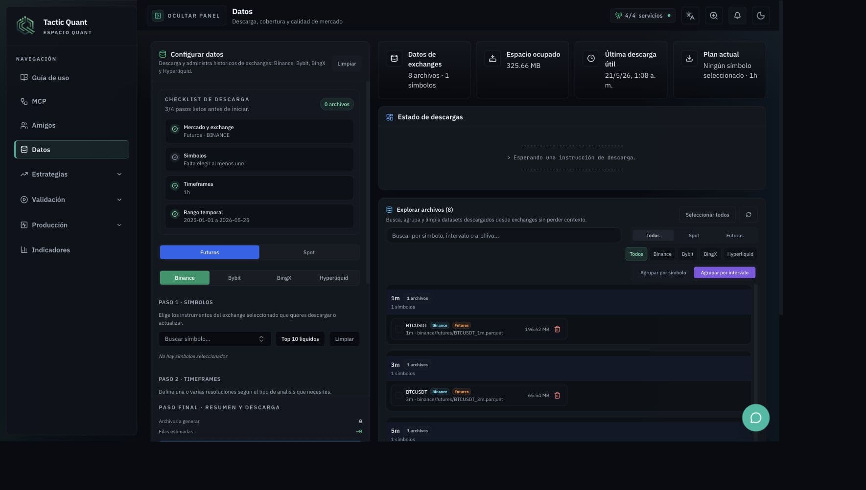866x490 pixels.
Task: Click the Configurar datos database icon
Action: (163, 54)
